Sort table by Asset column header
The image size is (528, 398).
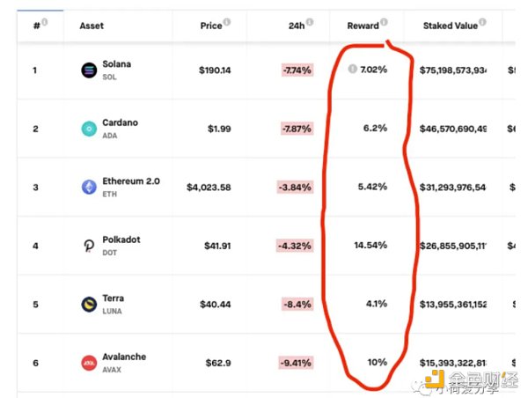pos(92,26)
